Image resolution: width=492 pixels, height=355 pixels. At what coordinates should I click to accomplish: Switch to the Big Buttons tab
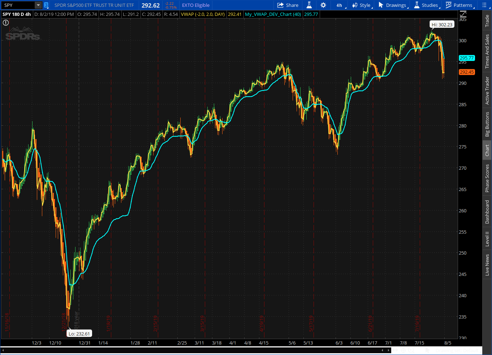[x=487, y=124]
